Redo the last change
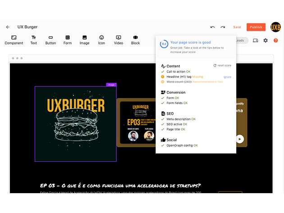The height and width of the screenshot is (213, 284). click(223, 27)
